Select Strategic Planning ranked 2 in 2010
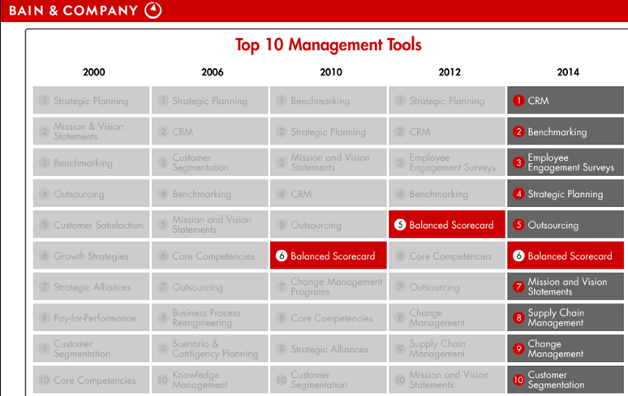The width and height of the screenshot is (628, 396). (329, 131)
